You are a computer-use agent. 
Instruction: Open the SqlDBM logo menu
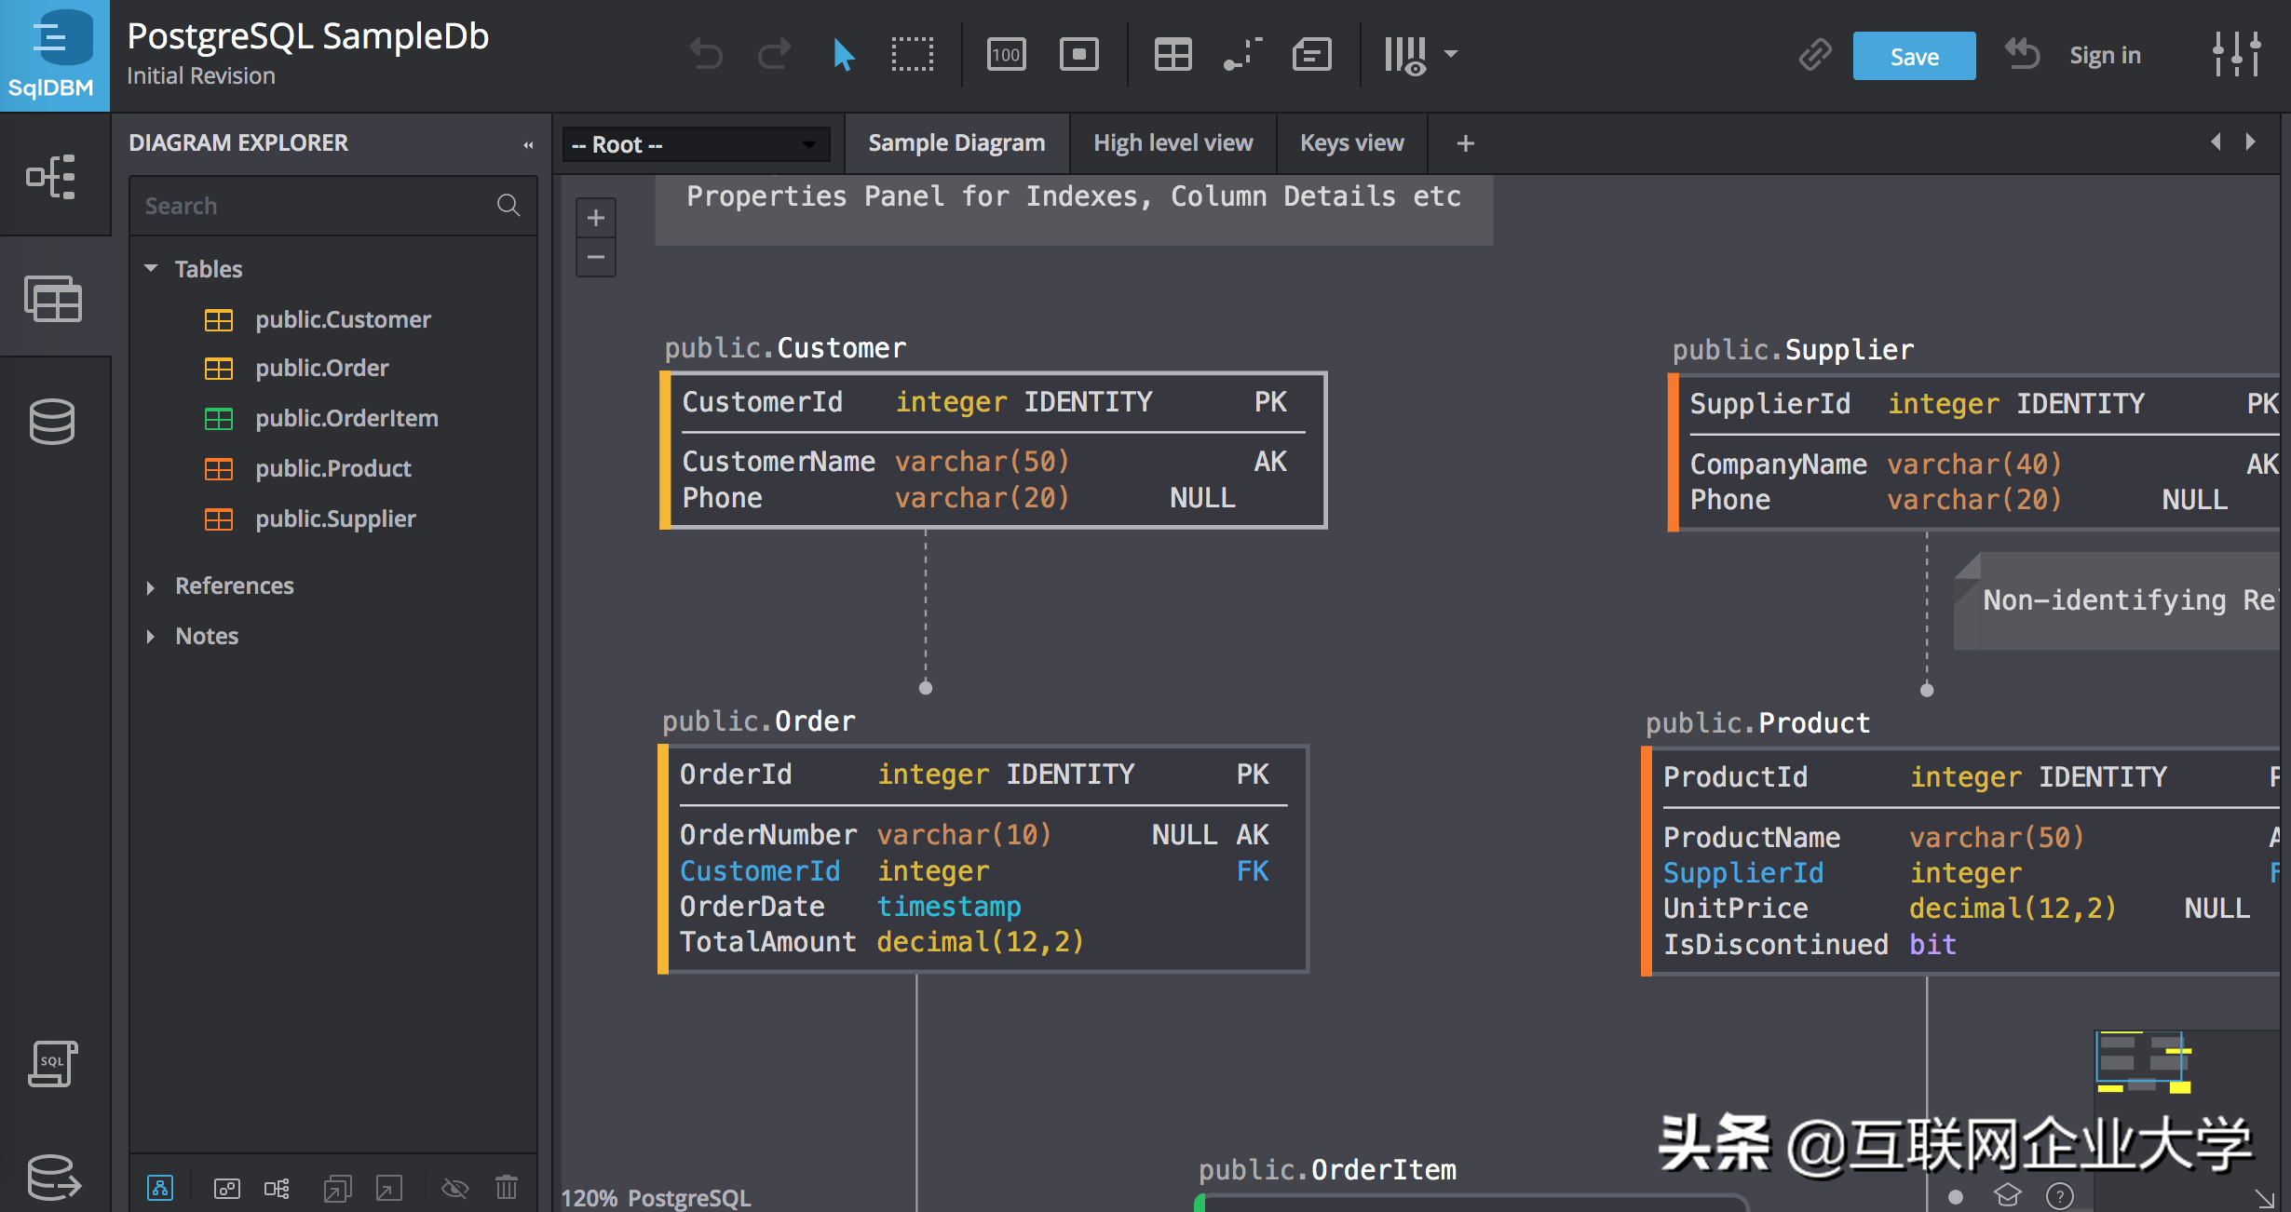(x=54, y=56)
